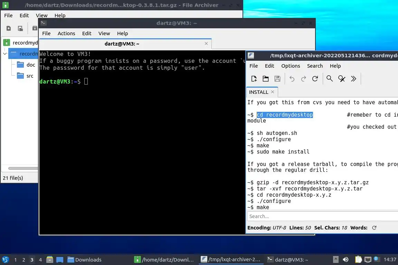Open the terminal's File menu
This screenshot has width=398, height=265.
pos(46,33)
